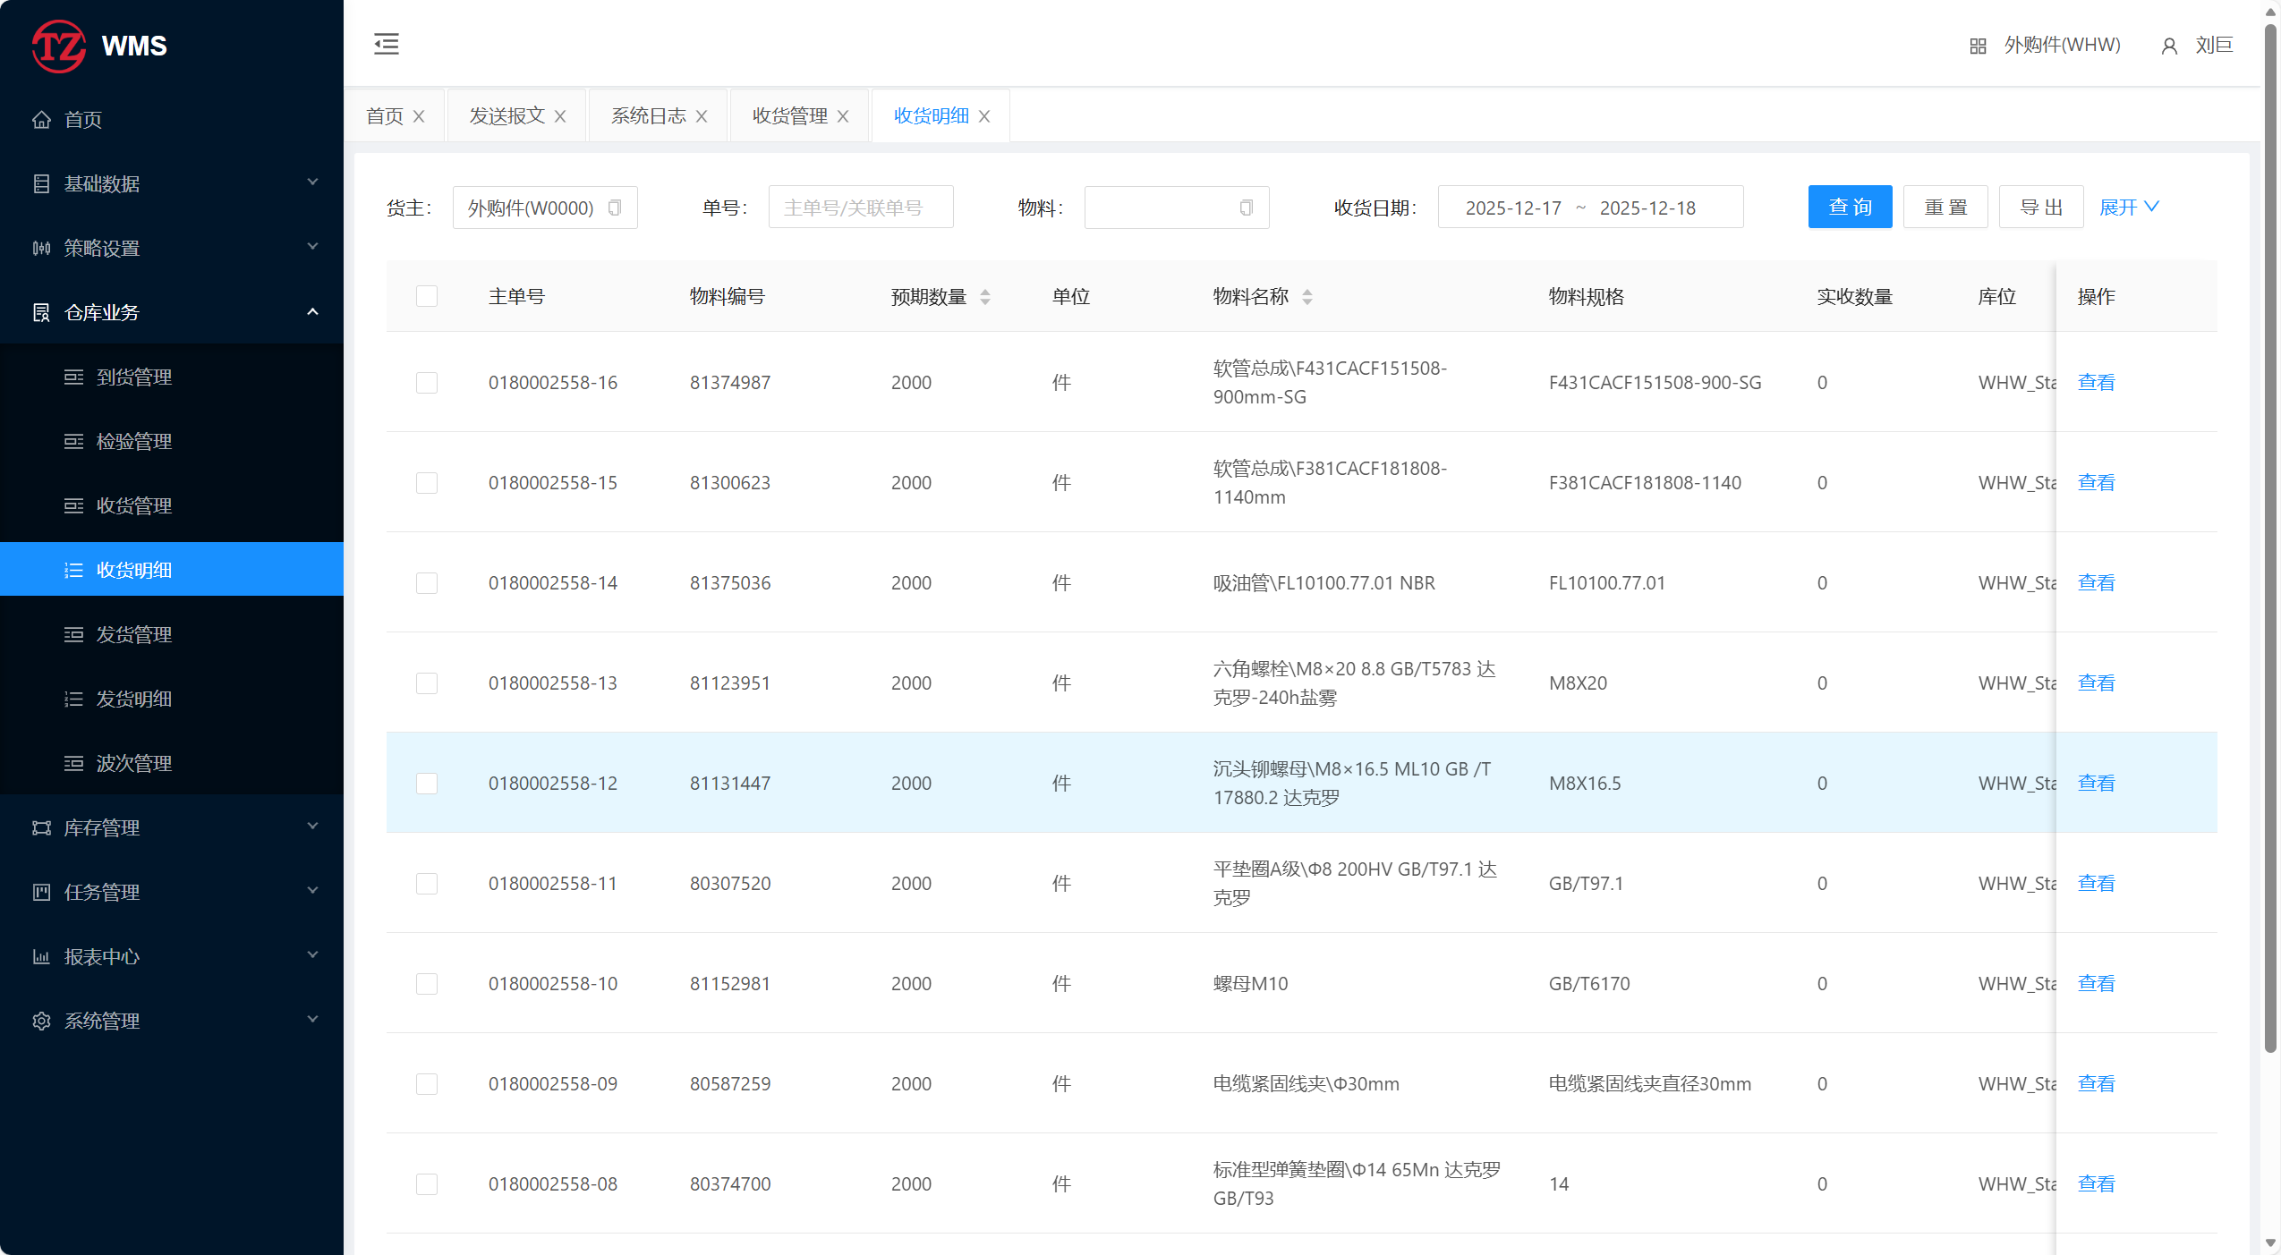The image size is (2281, 1255).
Task: Click the icon inside the 物料 field
Action: (1246, 208)
